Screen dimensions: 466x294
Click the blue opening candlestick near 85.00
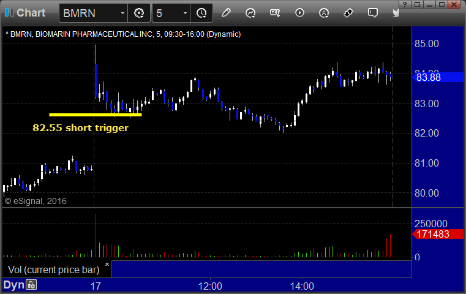pos(96,81)
